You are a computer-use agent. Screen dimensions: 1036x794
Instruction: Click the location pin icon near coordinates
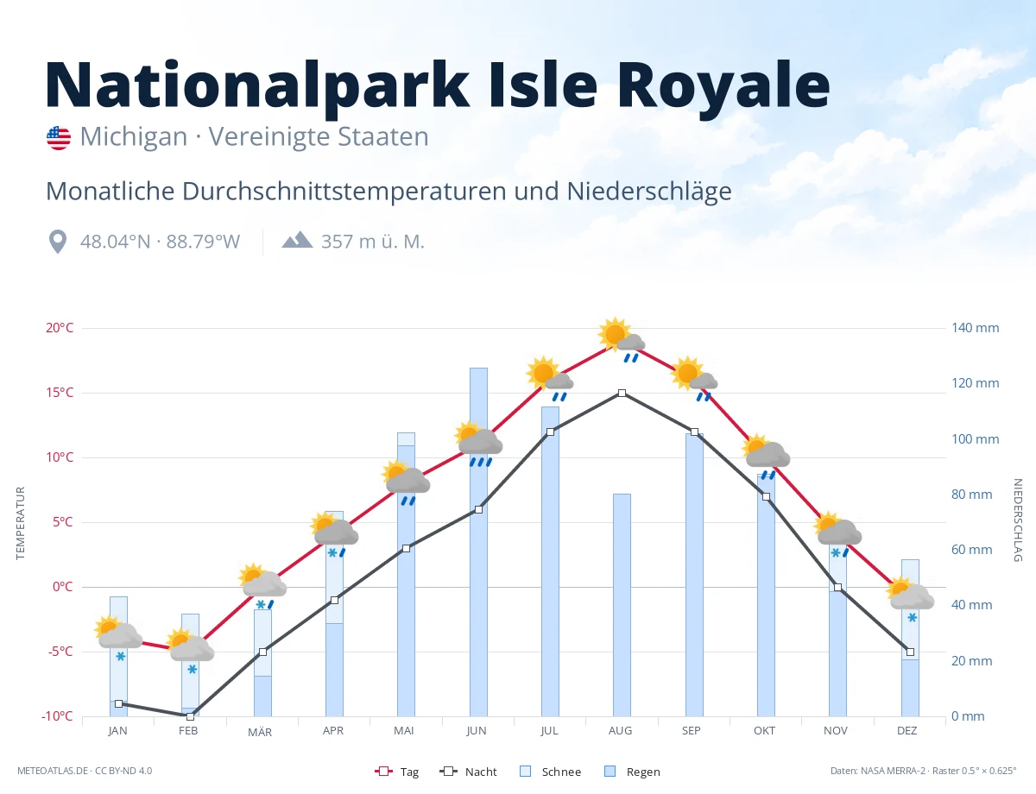[58, 242]
